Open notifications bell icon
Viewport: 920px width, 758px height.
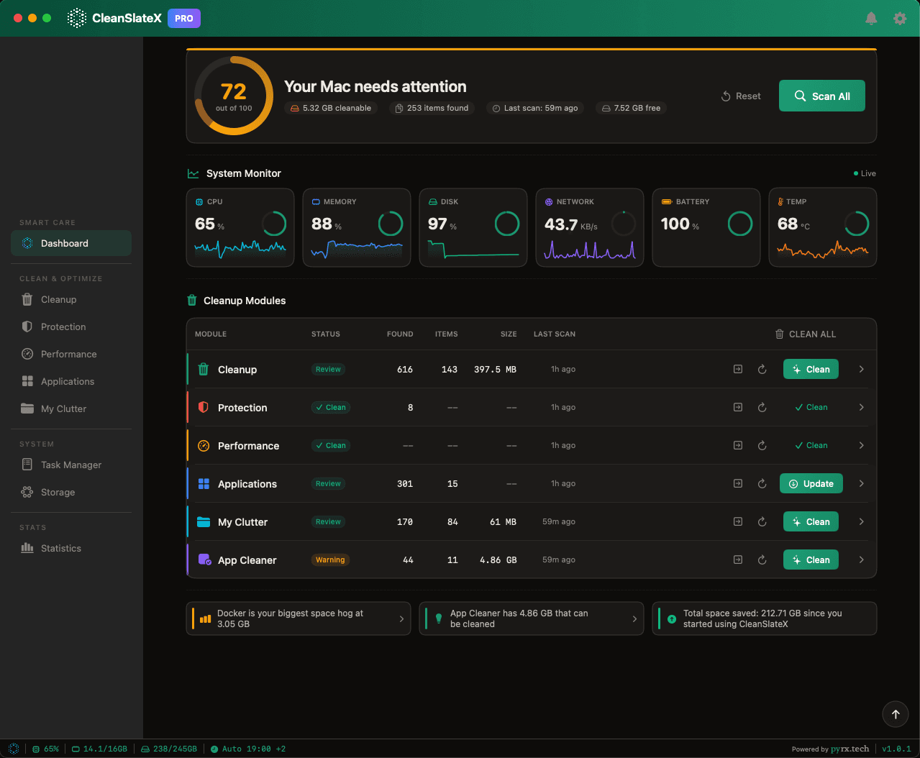tap(871, 19)
